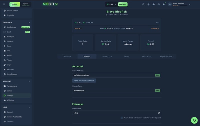Collapse the Account sidebar section
This screenshot has height=126, width=200.
(29, 81)
